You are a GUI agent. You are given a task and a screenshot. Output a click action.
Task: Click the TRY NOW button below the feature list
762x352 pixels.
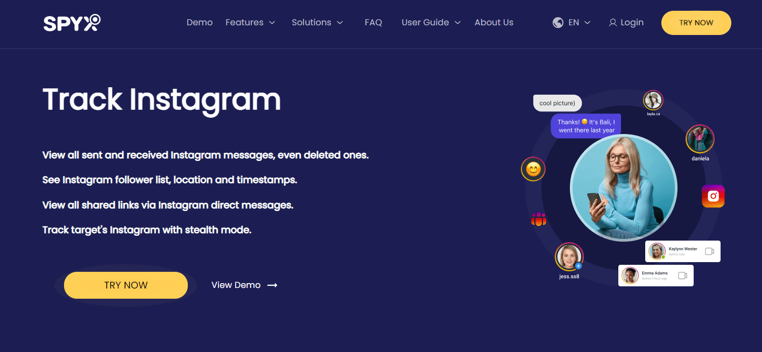(x=126, y=285)
